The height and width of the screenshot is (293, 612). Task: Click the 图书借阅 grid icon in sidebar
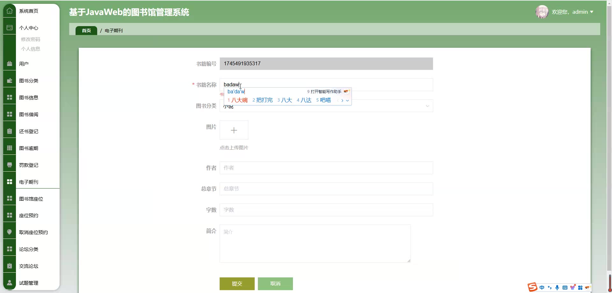pyautogui.click(x=10, y=114)
